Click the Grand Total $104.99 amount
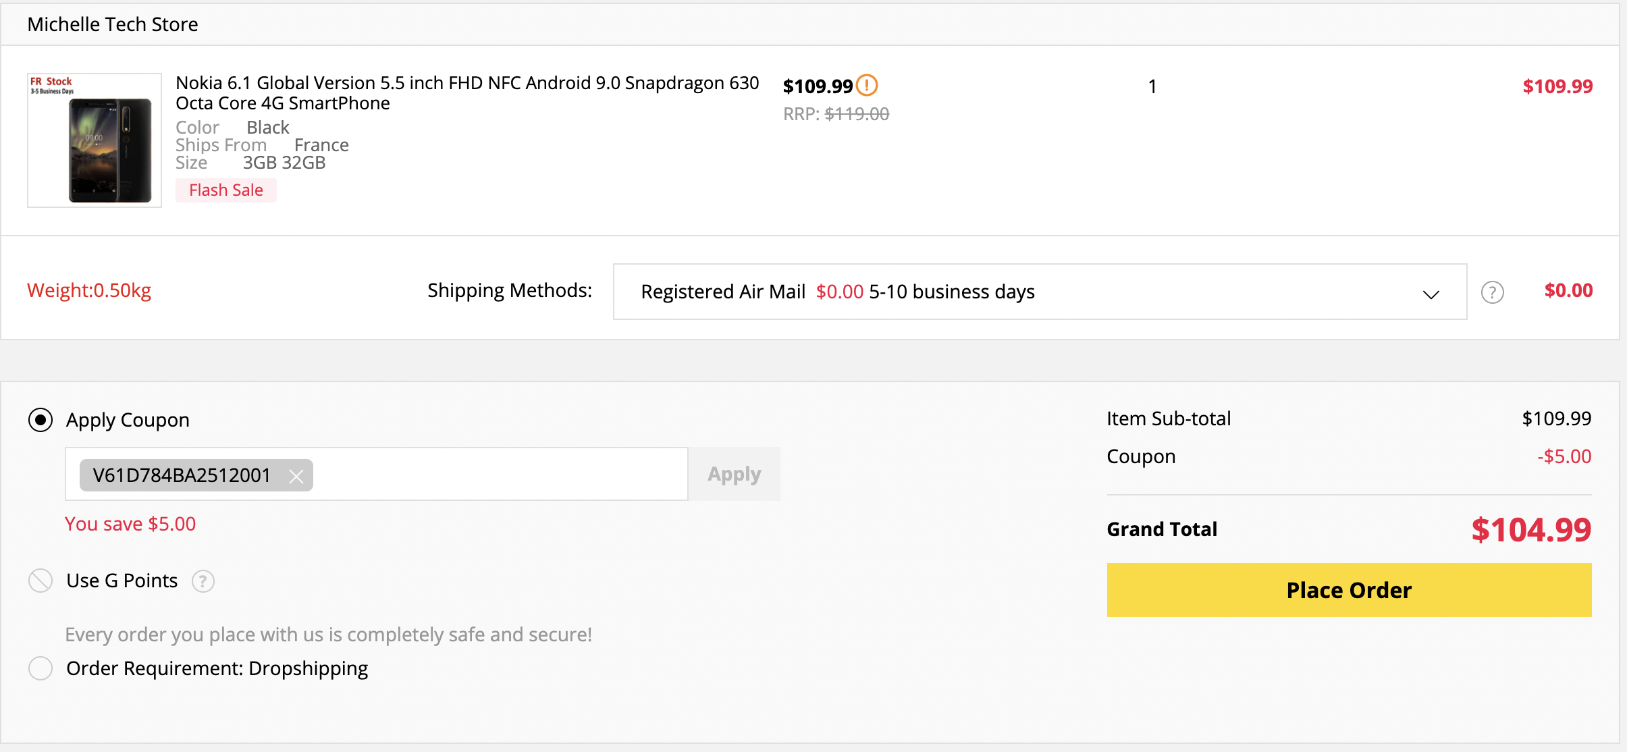The image size is (1627, 752). point(1531,530)
